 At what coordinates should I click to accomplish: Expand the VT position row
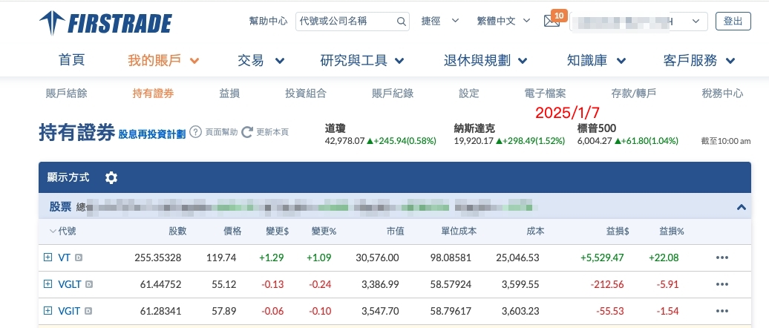[x=48, y=257]
